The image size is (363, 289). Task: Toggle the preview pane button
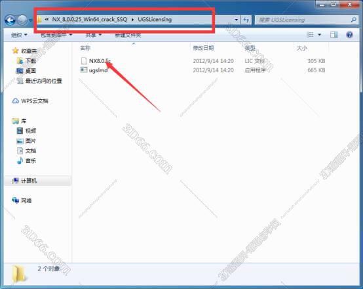[334, 35]
